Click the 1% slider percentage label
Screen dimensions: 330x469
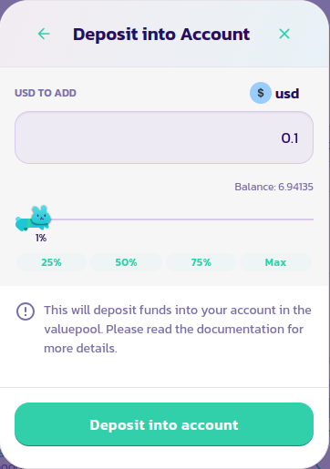41,238
